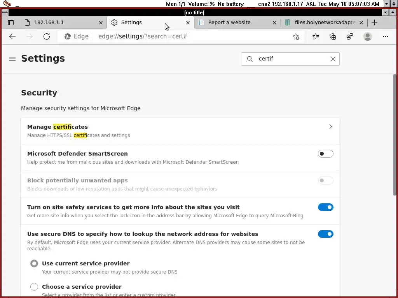Viewport: 398px width, 298px height.
Task: Disable the site safety services toggle
Action: click(325, 207)
